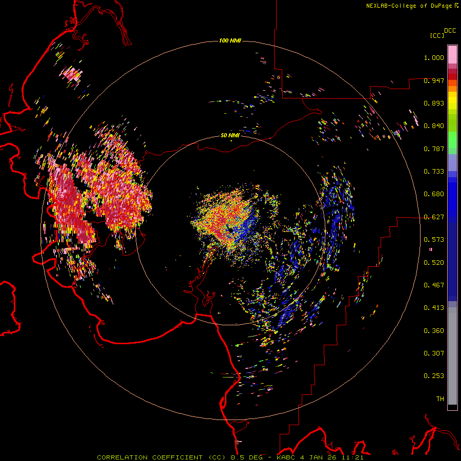Click the 0.573 scale value
Image resolution: width=461 pixels, height=461 pixels.
tap(434, 240)
